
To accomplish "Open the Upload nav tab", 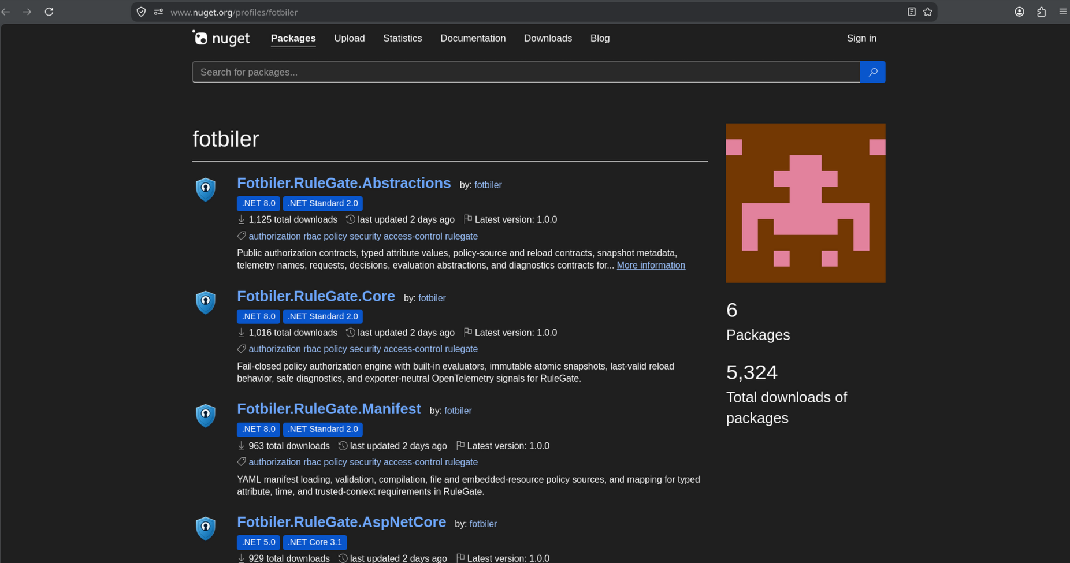I will click(350, 38).
